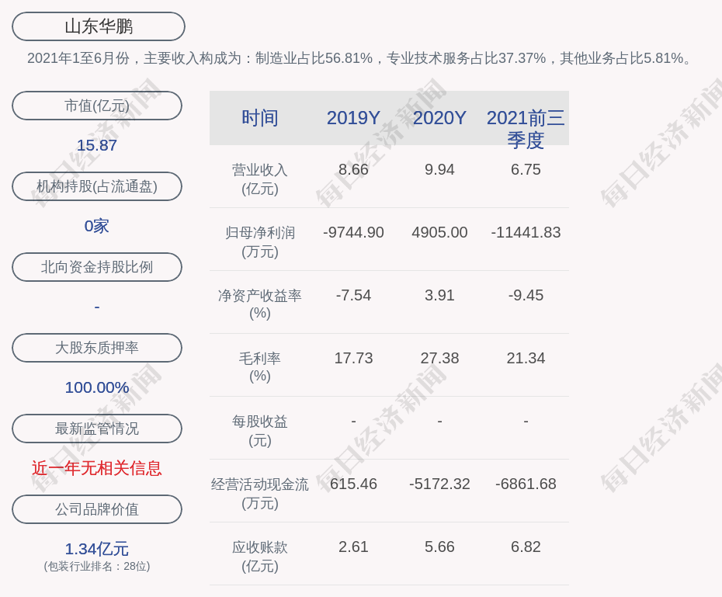The width and height of the screenshot is (722, 597).
Task: Select the 包装行业排名：28位 note
Action: point(97,566)
